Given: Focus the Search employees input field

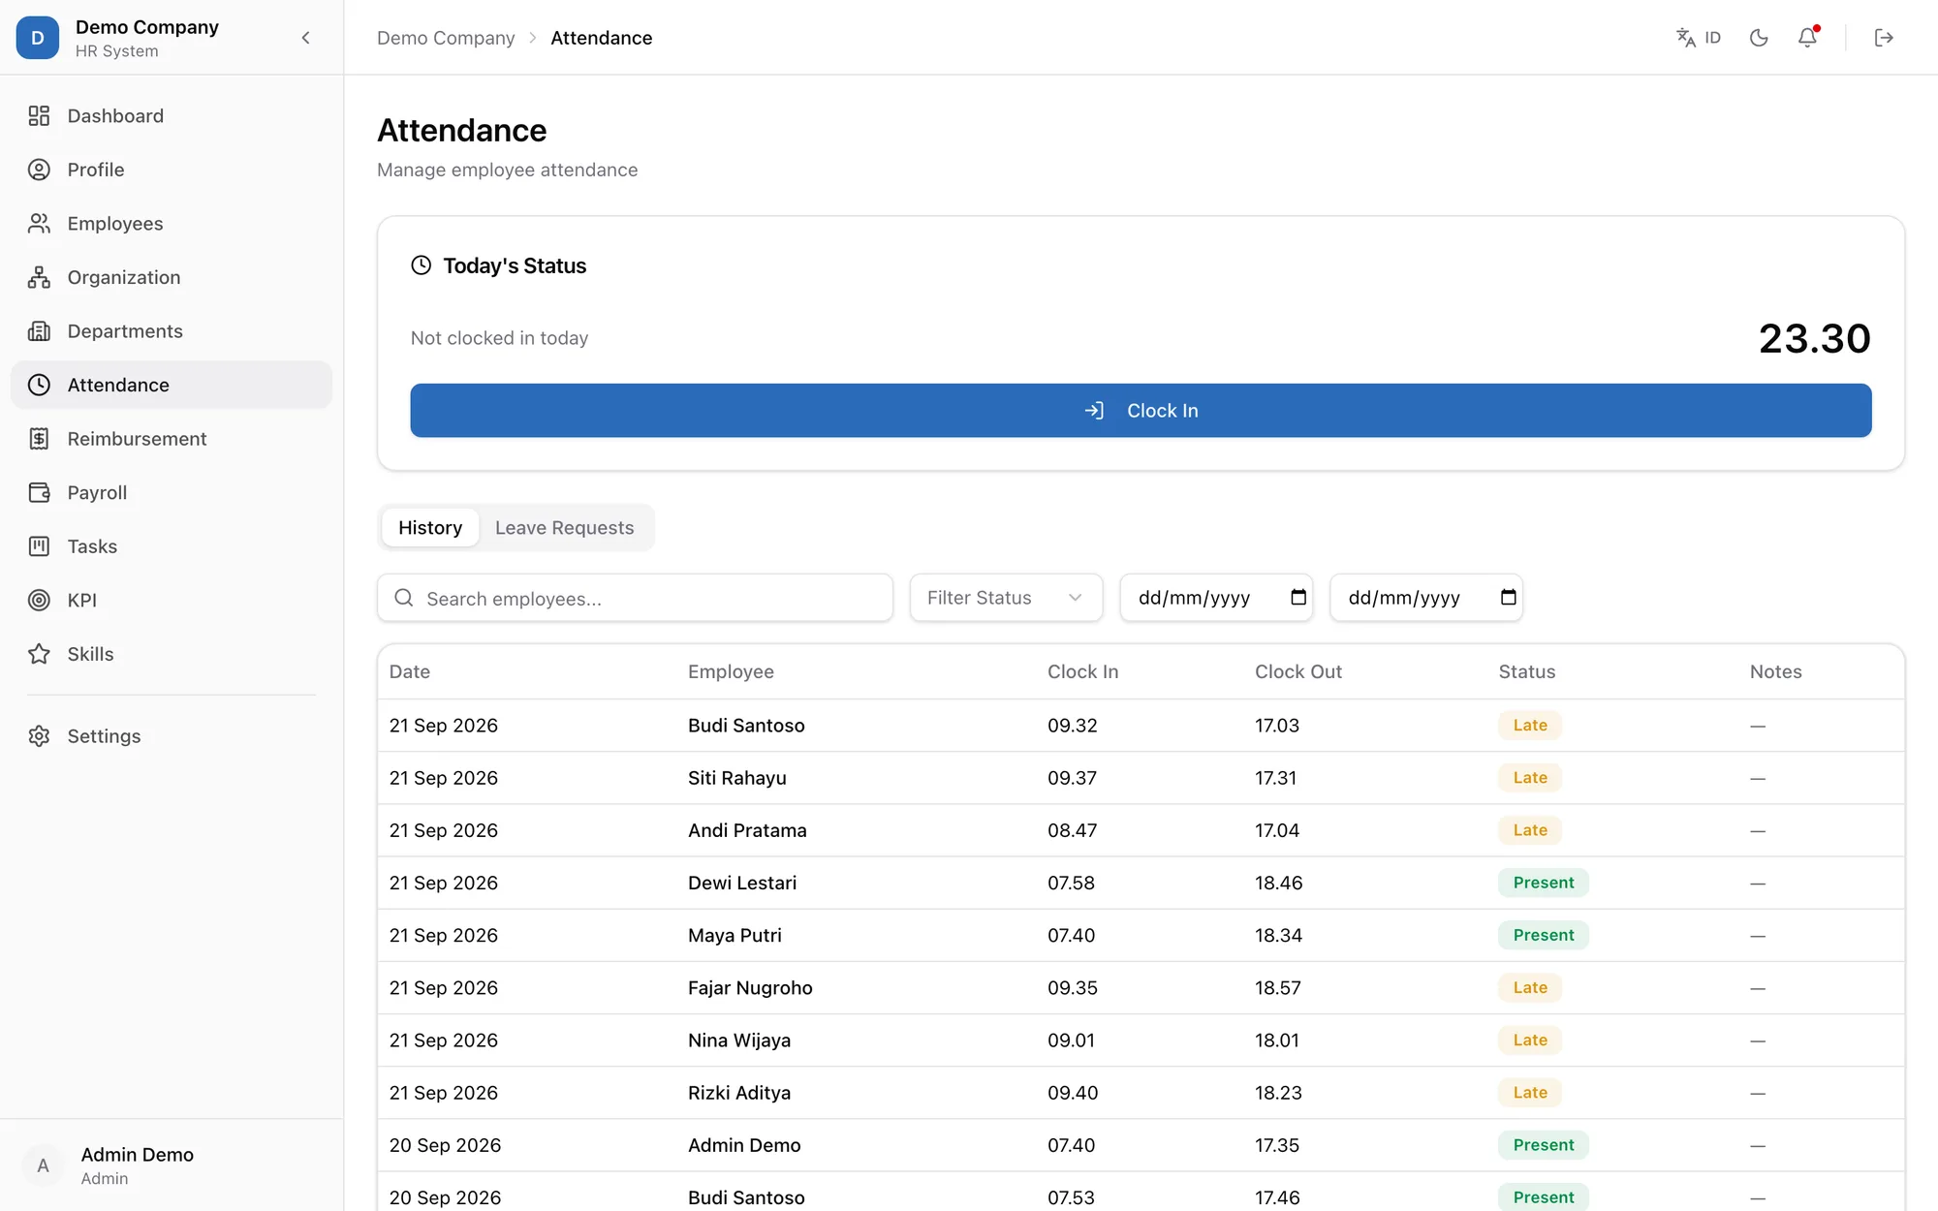Looking at the screenshot, I should 635,598.
